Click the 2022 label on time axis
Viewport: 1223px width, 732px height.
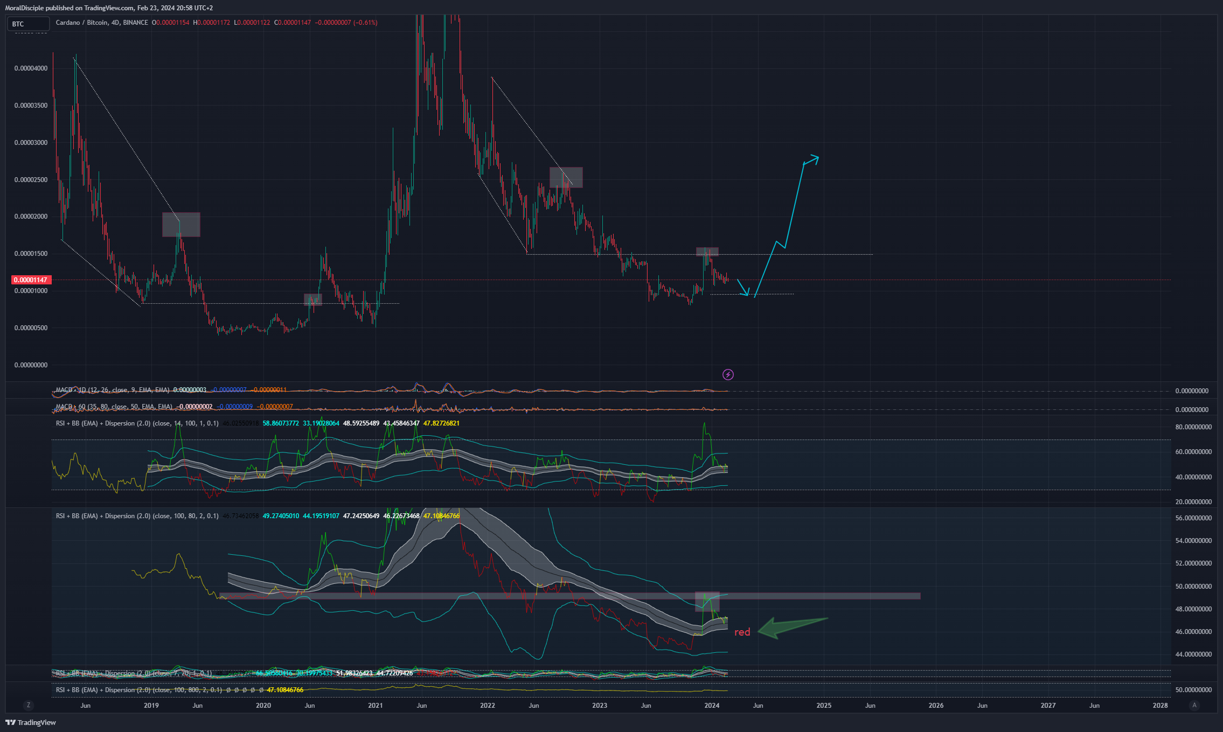click(488, 706)
